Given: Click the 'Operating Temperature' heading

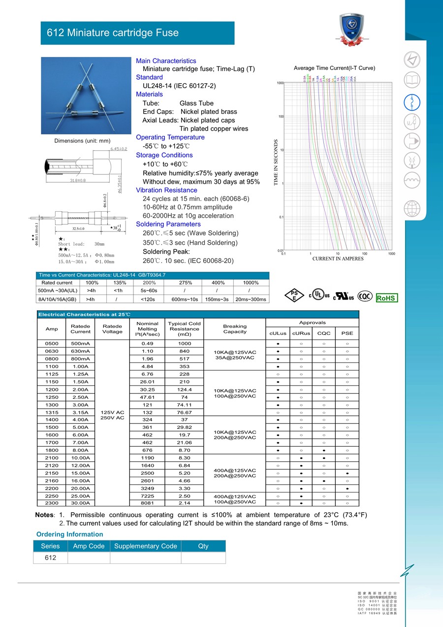Looking at the screenshot, I should (170, 137).
